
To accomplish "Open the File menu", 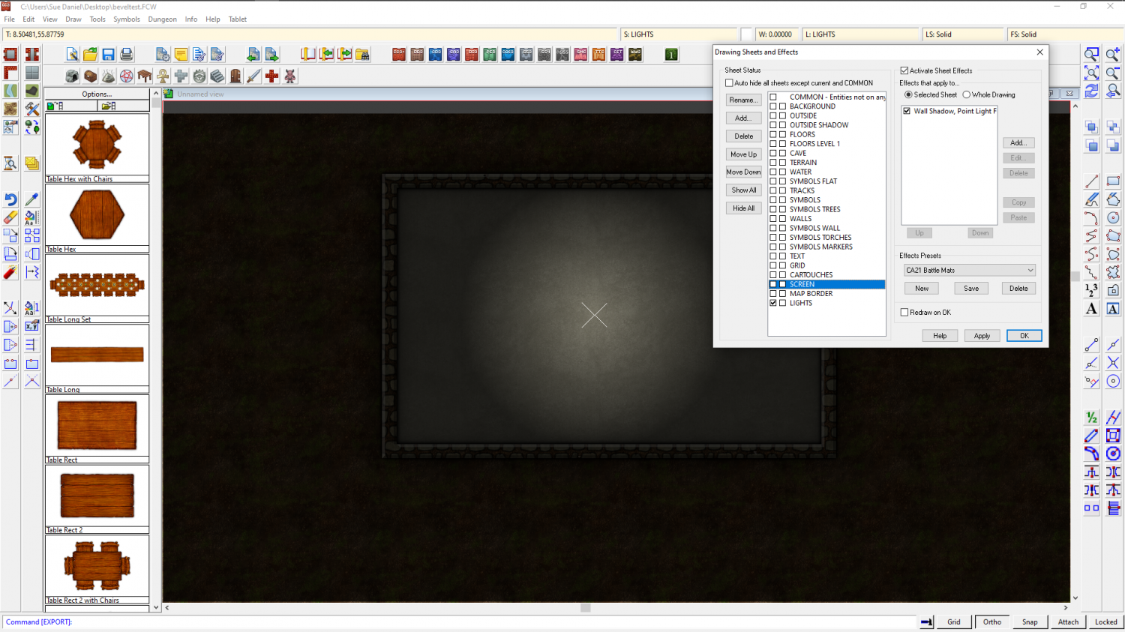I will (10, 19).
